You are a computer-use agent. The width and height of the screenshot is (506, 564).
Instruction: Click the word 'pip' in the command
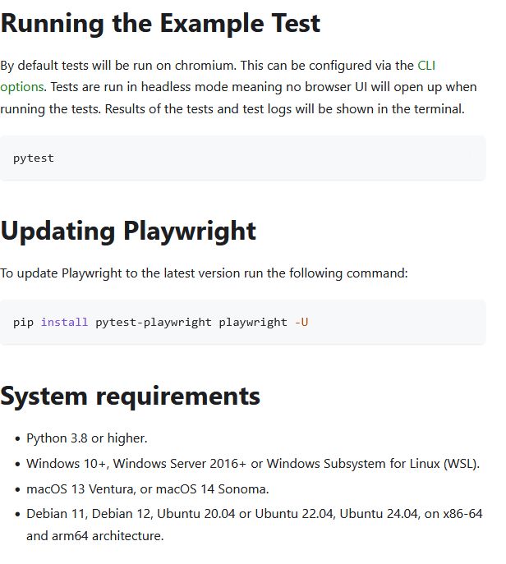[x=23, y=323]
